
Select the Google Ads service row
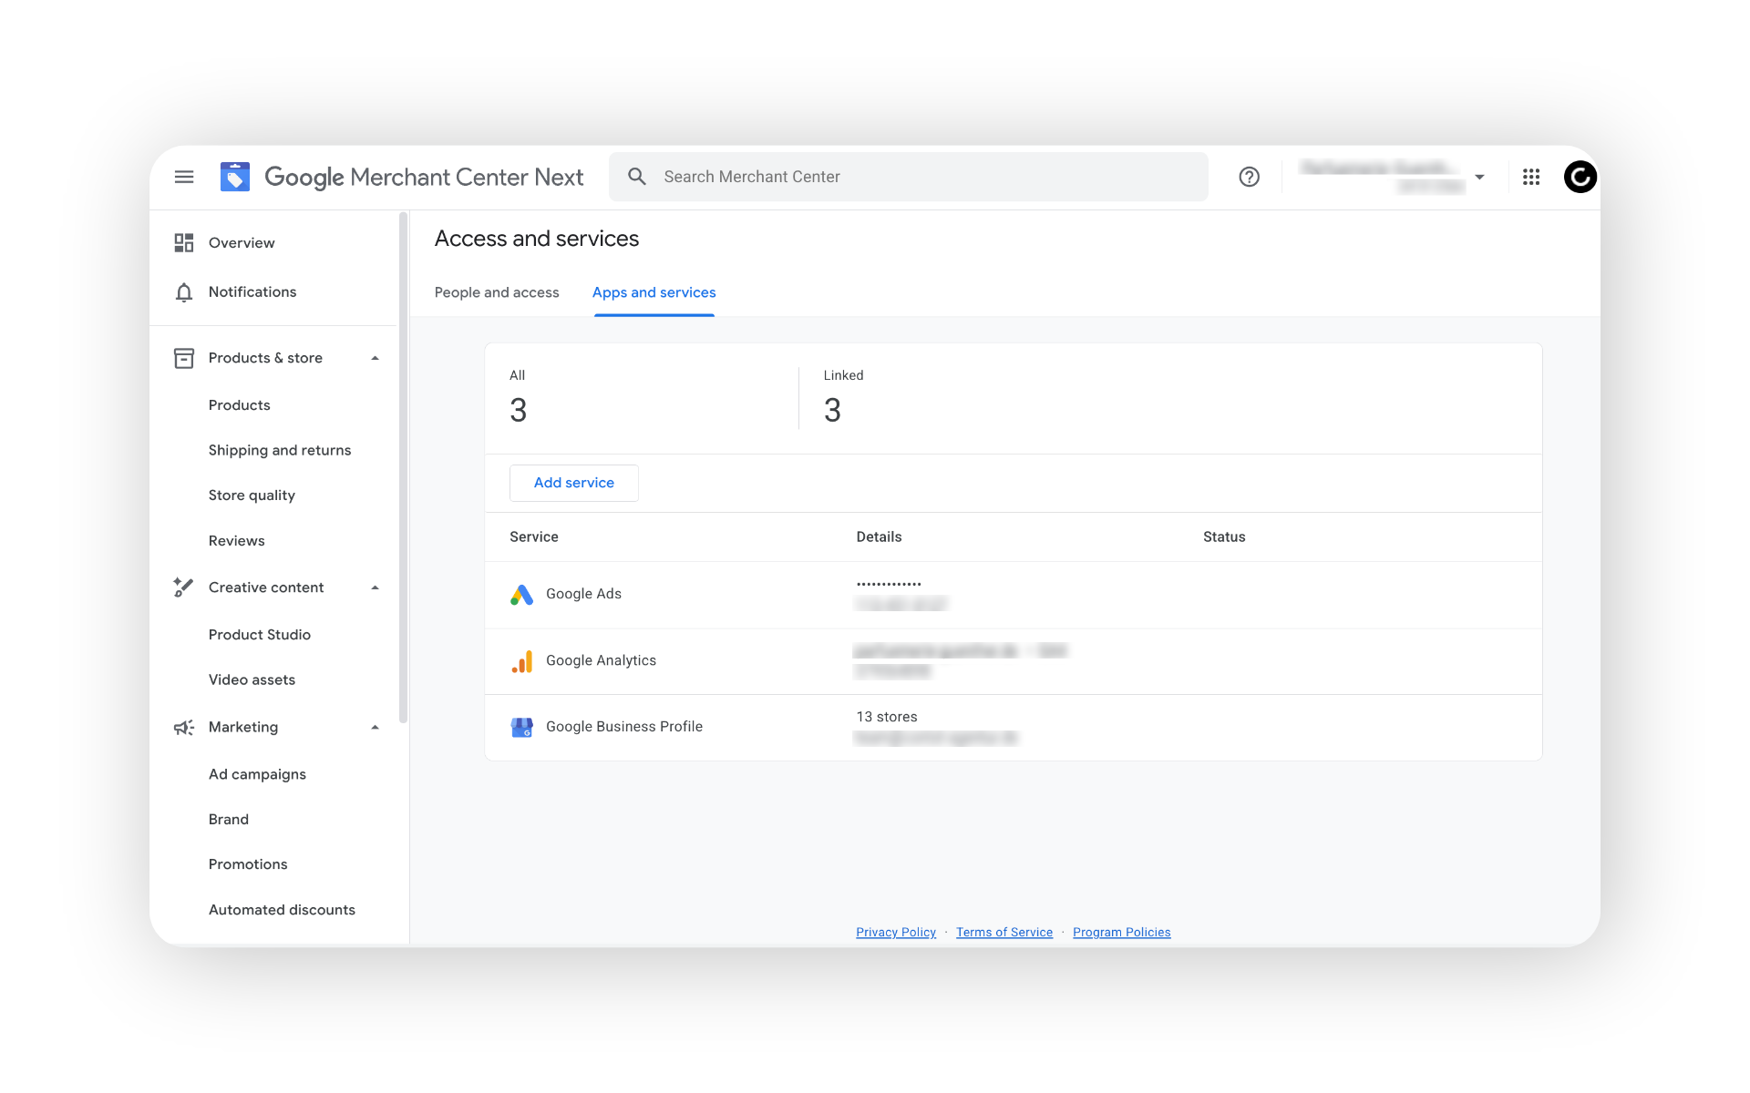pos(1014,595)
